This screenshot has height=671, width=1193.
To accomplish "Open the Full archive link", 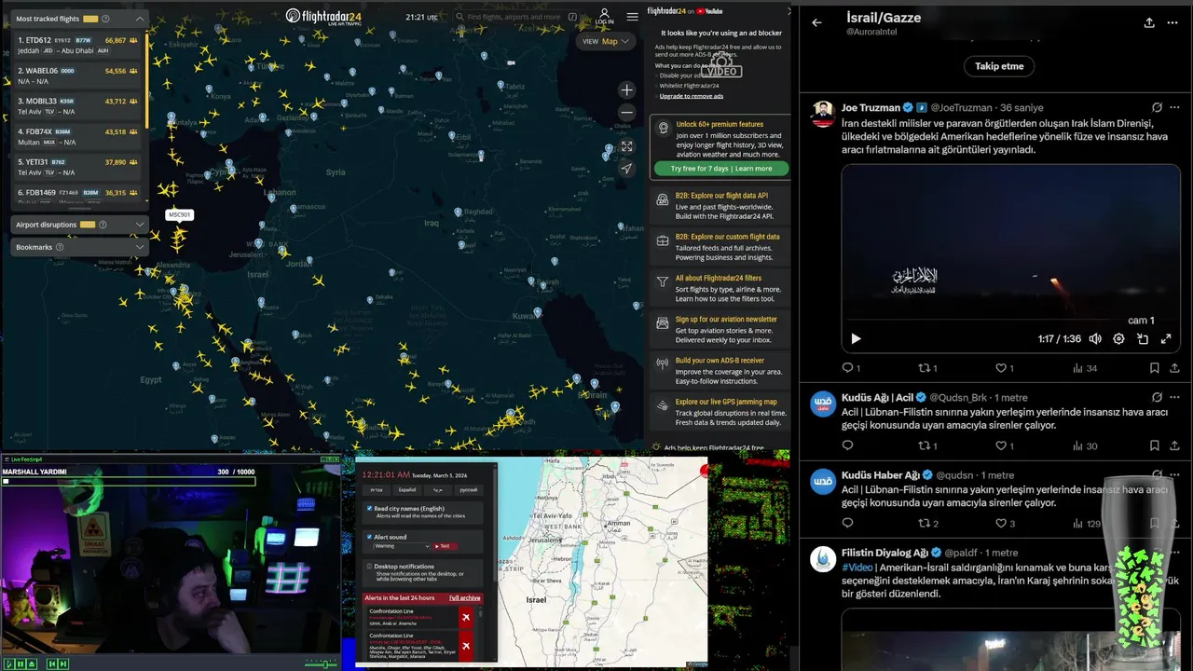I will click(465, 597).
